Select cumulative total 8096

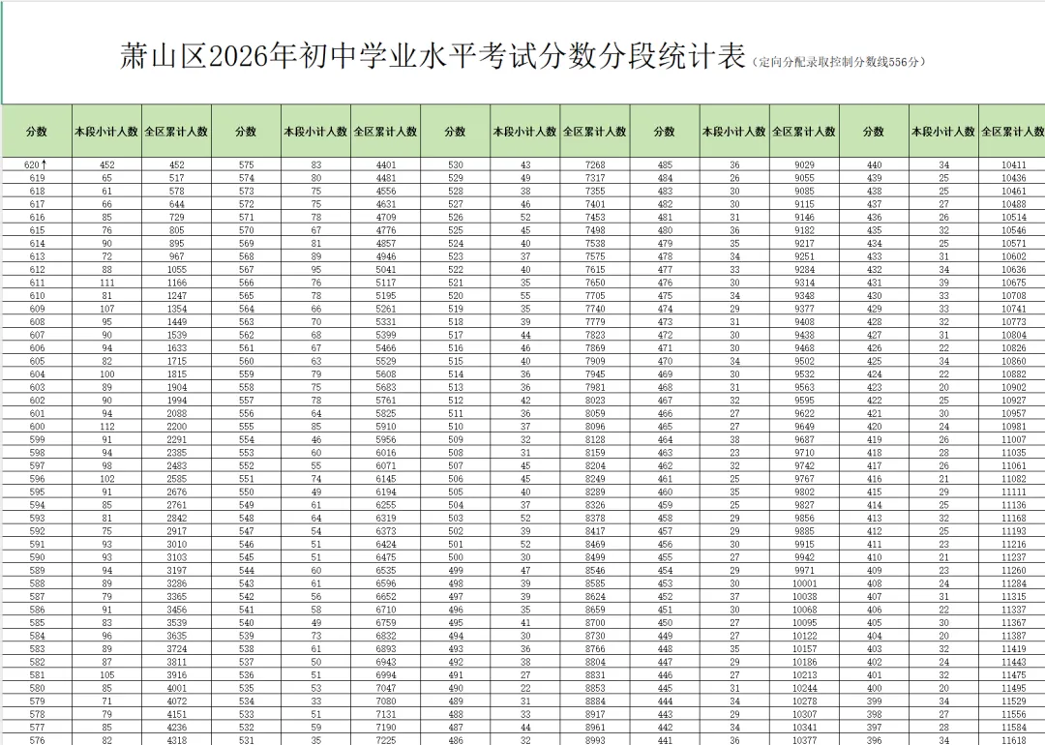tap(594, 427)
